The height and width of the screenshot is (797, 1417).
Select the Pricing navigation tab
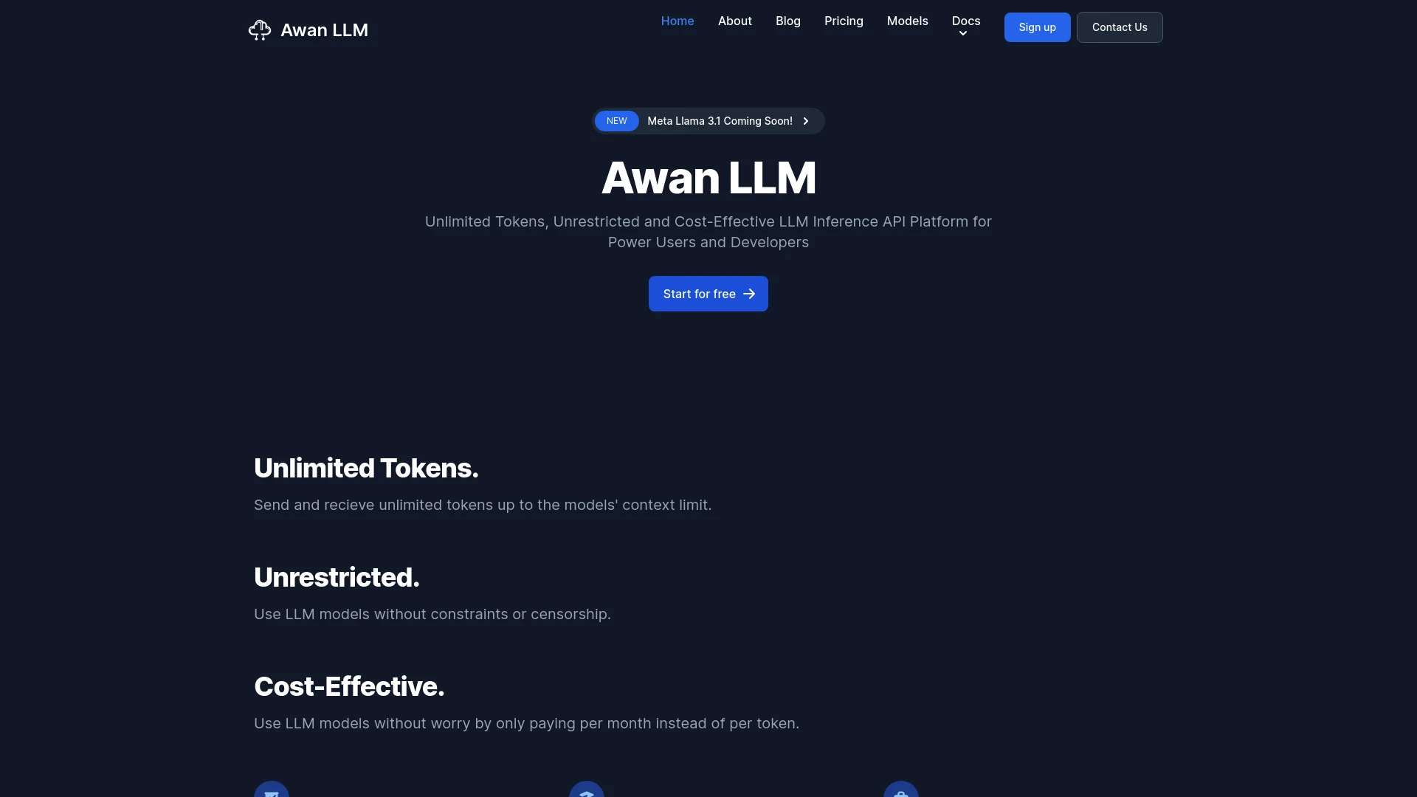tap(844, 21)
